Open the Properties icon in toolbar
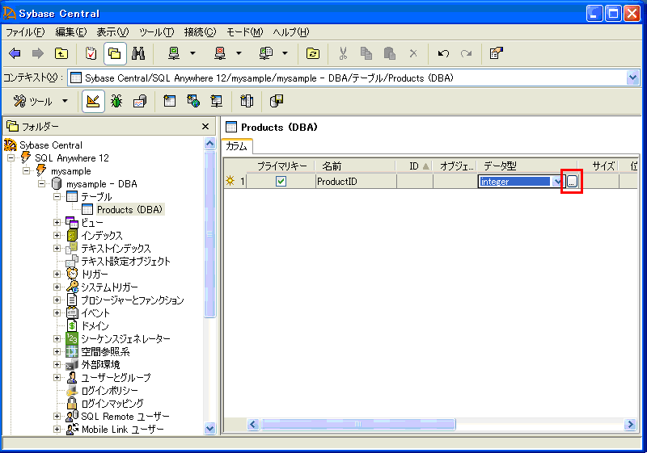 [496, 53]
